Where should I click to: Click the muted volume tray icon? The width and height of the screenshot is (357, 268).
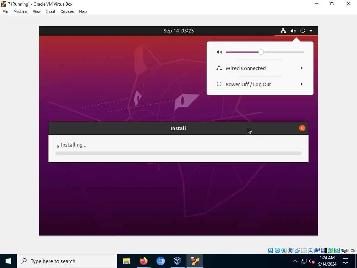(312, 261)
